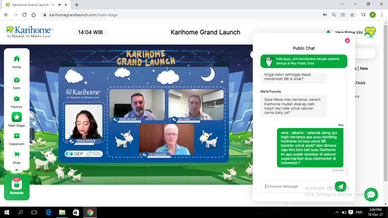Close the Public Chat panel

pos(347,41)
